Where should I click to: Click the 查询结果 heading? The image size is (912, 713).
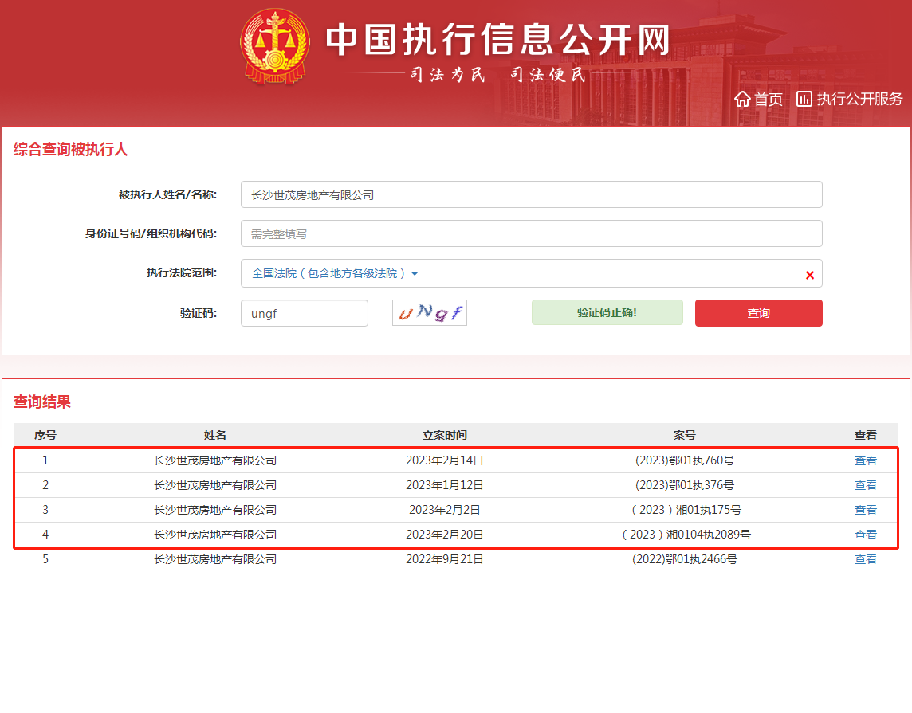[42, 402]
